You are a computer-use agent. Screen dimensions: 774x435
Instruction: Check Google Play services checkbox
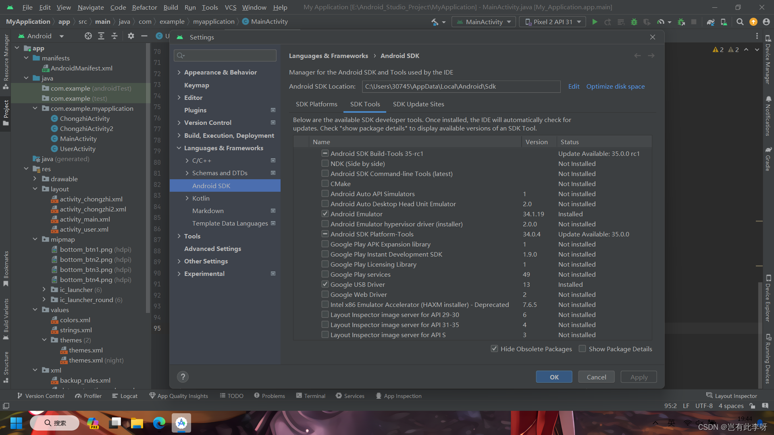click(x=325, y=274)
